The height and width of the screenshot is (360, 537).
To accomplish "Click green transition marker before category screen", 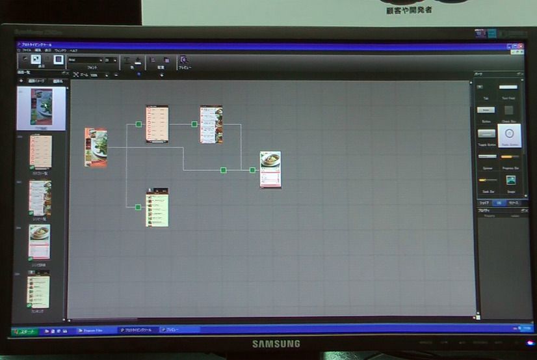I will click(x=138, y=124).
